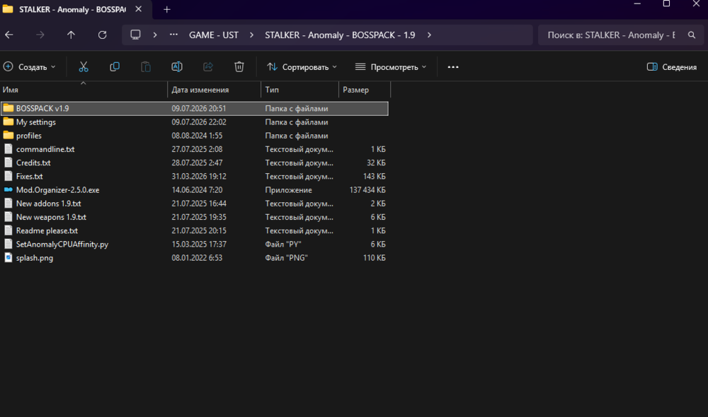Screen dimensions: 708x417
Task: Open the Сортировать dropdown
Action: click(302, 66)
